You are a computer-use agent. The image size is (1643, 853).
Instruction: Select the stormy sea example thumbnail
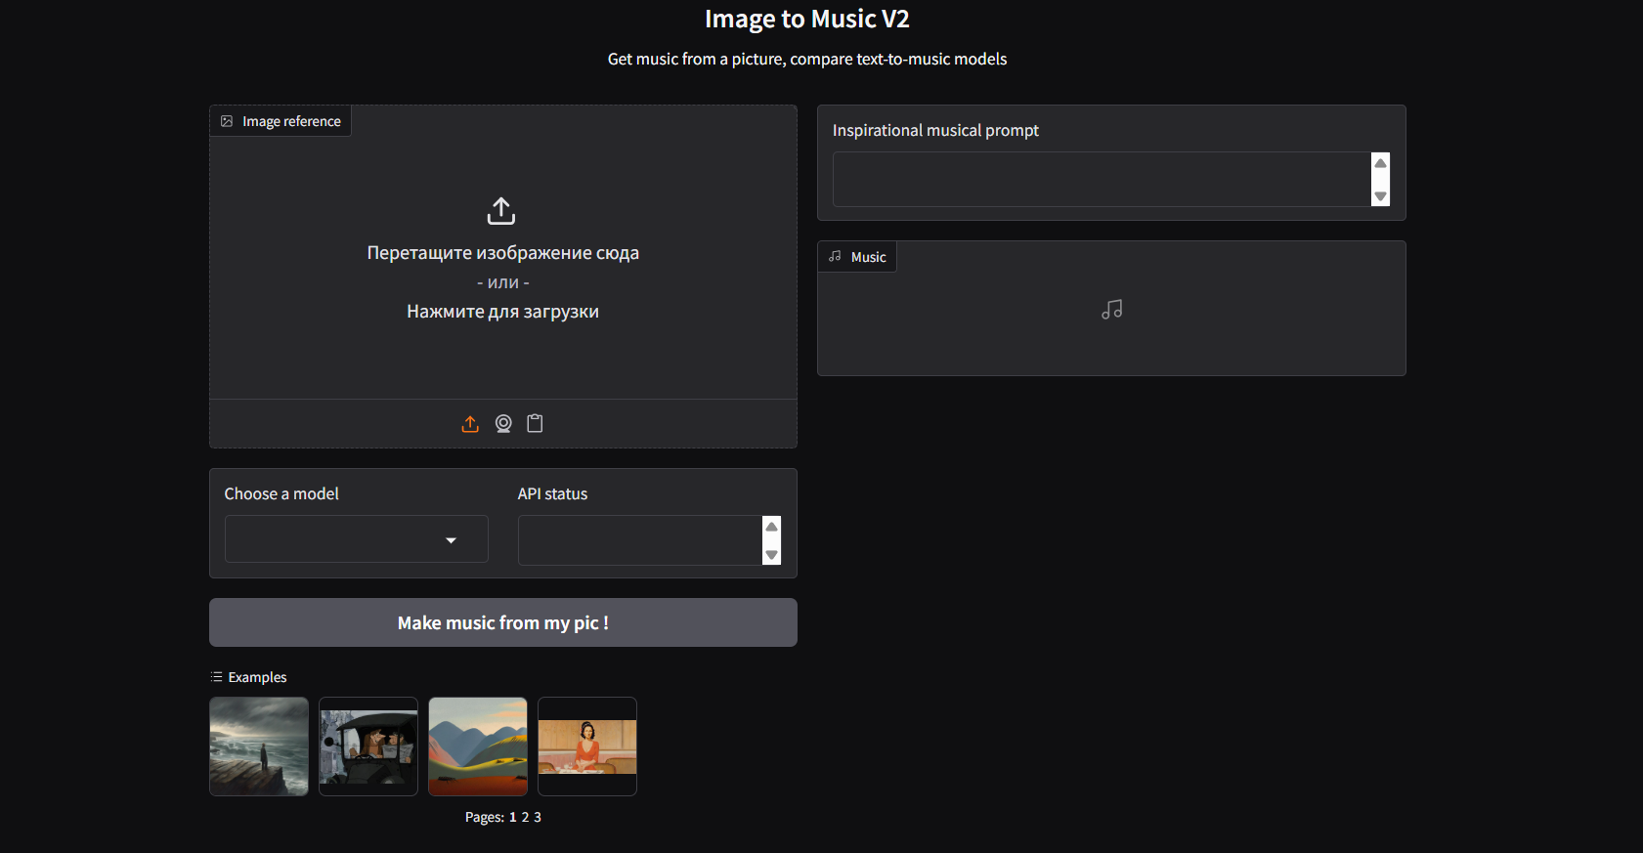point(259,746)
